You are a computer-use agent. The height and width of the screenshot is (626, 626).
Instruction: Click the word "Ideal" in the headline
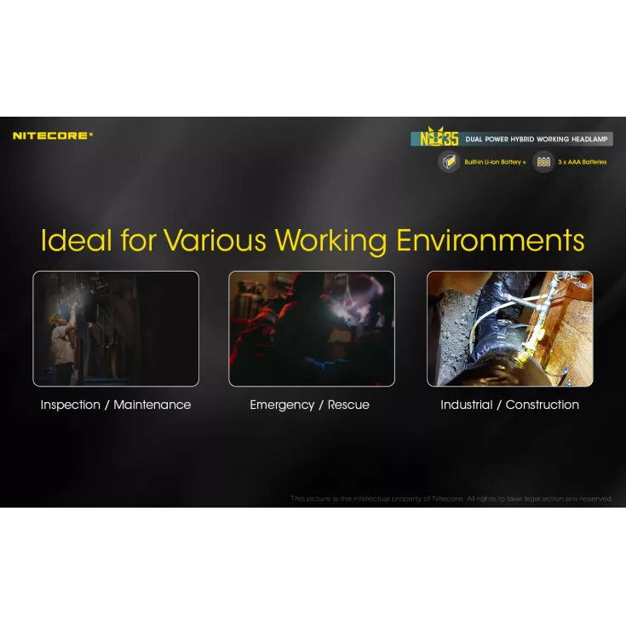[x=77, y=240]
